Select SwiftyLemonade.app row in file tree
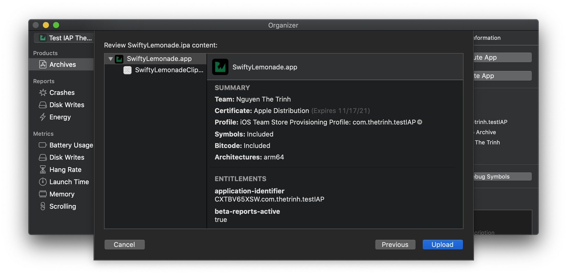This screenshot has height=274, width=567. click(159, 59)
